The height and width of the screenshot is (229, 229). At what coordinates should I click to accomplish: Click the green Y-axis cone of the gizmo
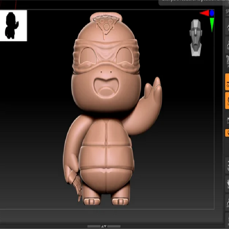click(x=212, y=25)
